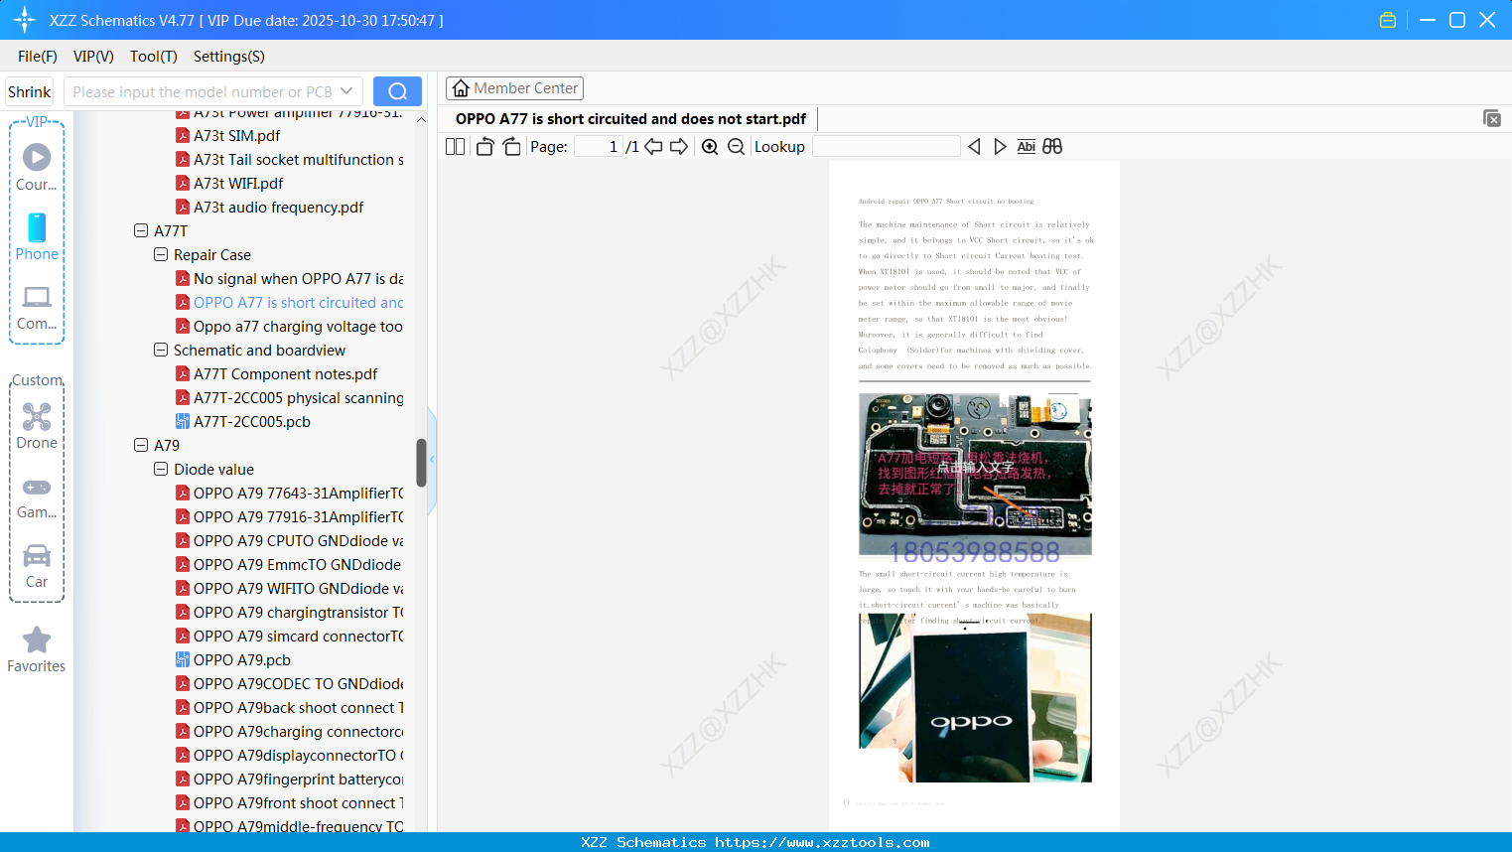
Task: Click the blue search button
Action: (397, 91)
